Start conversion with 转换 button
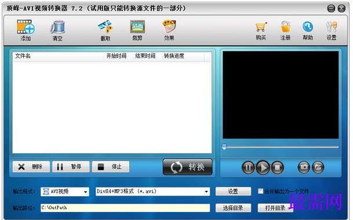The width and height of the screenshot is (353, 220). (x=188, y=167)
